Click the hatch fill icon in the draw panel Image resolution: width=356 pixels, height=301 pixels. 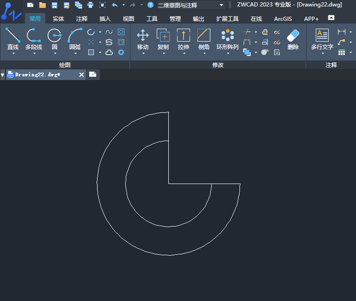pos(91,52)
